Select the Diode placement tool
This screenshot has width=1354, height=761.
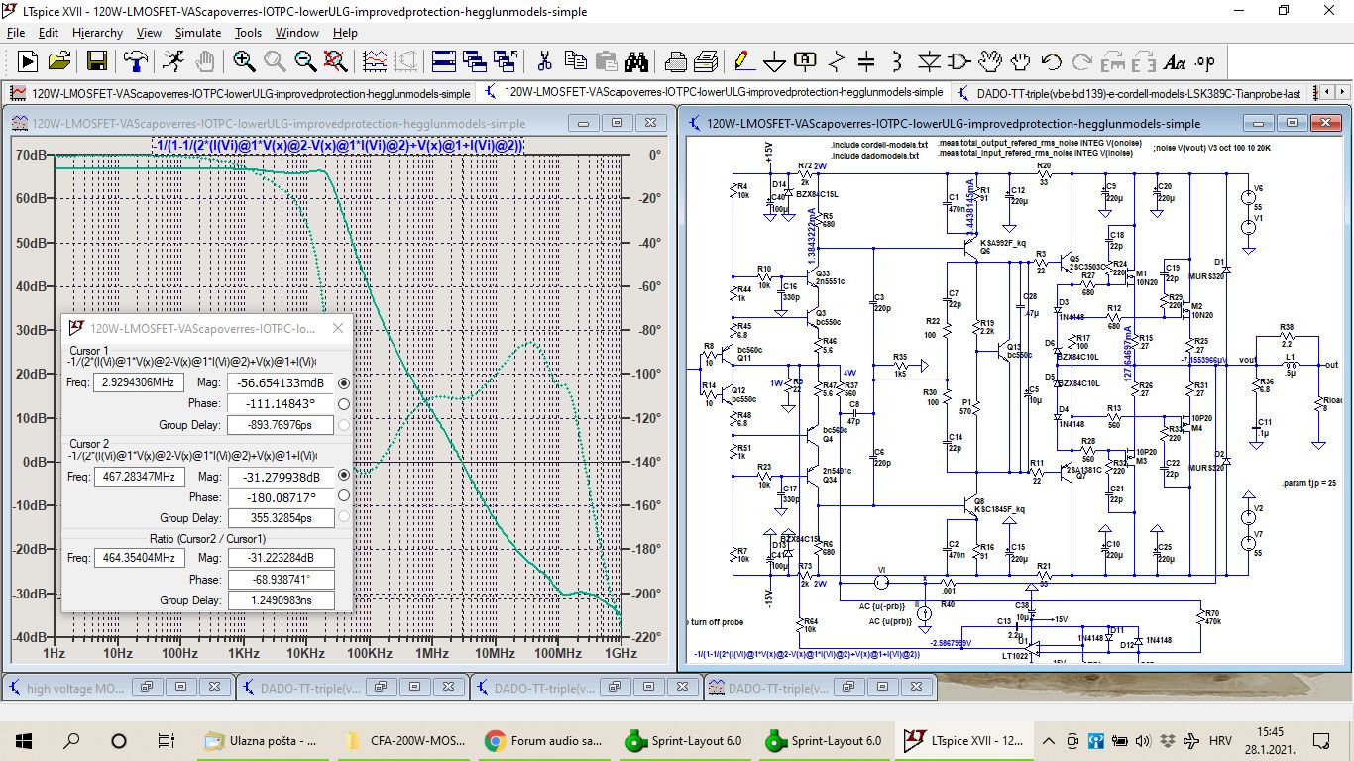pyautogui.click(x=928, y=61)
